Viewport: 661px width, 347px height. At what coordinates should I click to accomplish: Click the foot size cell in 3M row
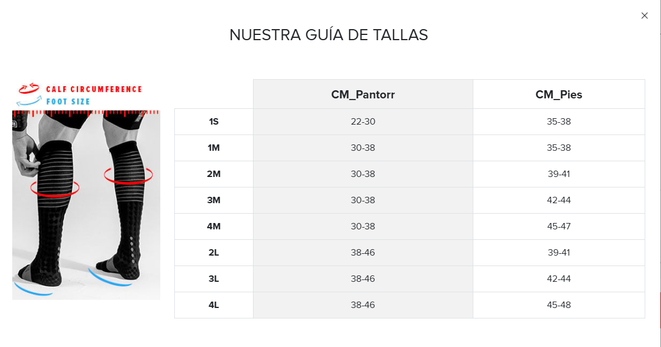[558, 200]
